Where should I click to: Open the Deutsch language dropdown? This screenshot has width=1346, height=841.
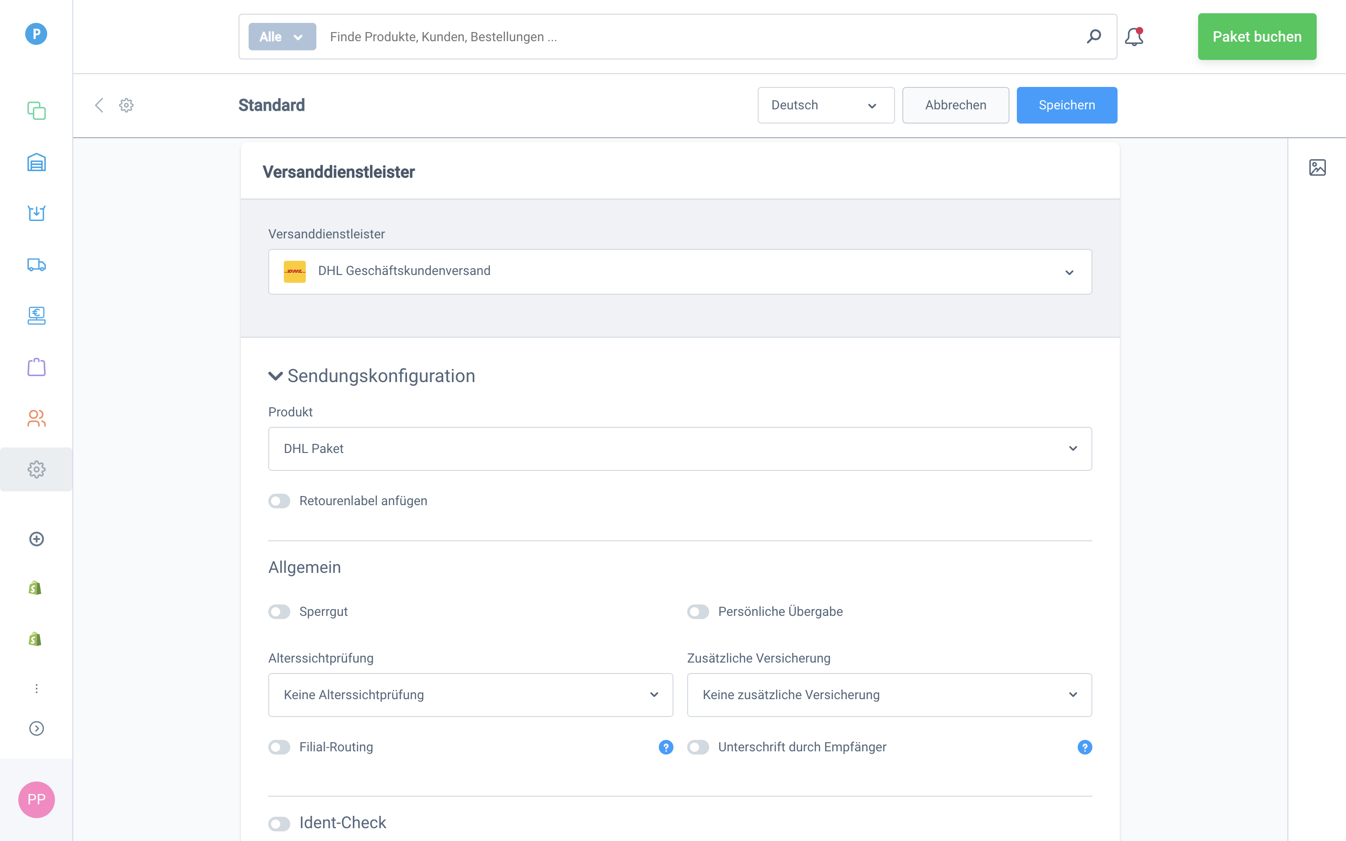pyautogui.click(x=825, y=105)
